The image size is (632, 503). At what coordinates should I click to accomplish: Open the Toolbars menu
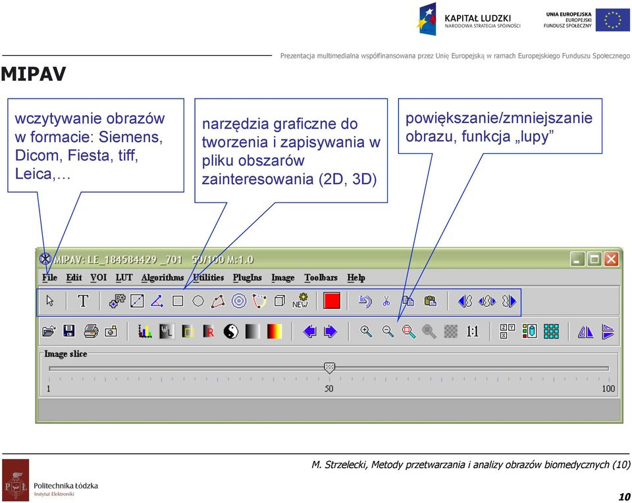(x=321, y=277)
